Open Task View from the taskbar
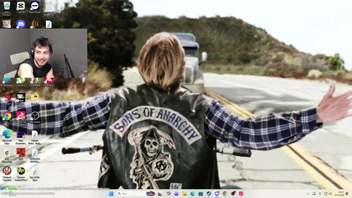352x198 pixels. [160, 194]
